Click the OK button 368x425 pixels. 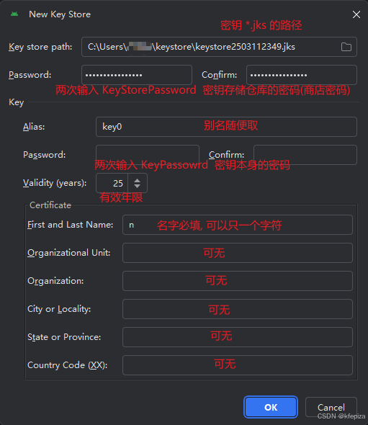coord(271,407)
